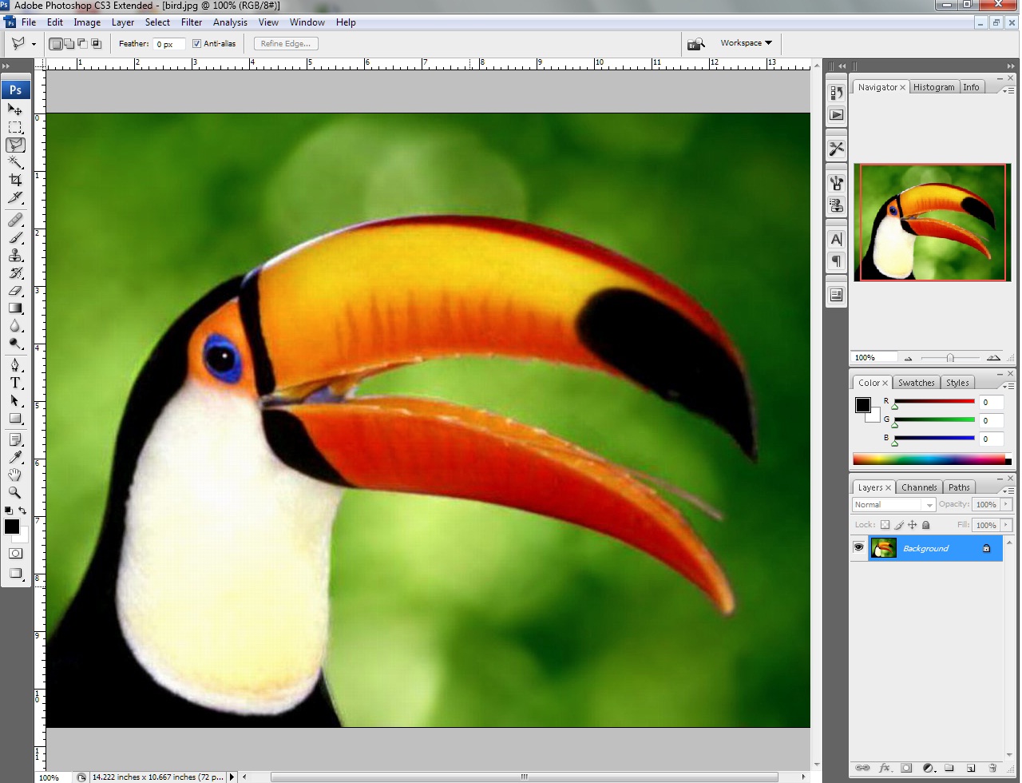Toggle lock position in Layers panel
This screenshot has width=1022, height=783.
click(x=913, y=525)
